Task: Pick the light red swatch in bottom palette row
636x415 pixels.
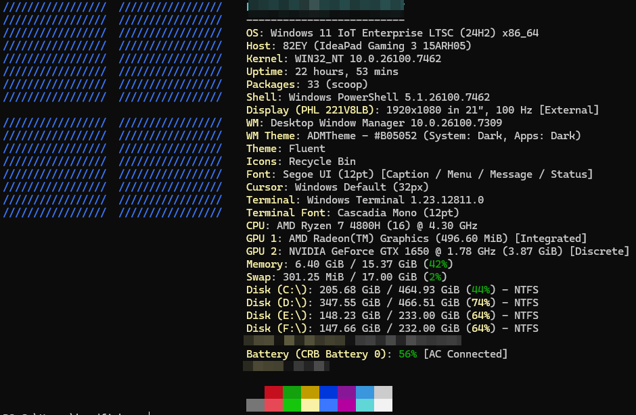Action: pyautogui.click(x=273, y=406)
